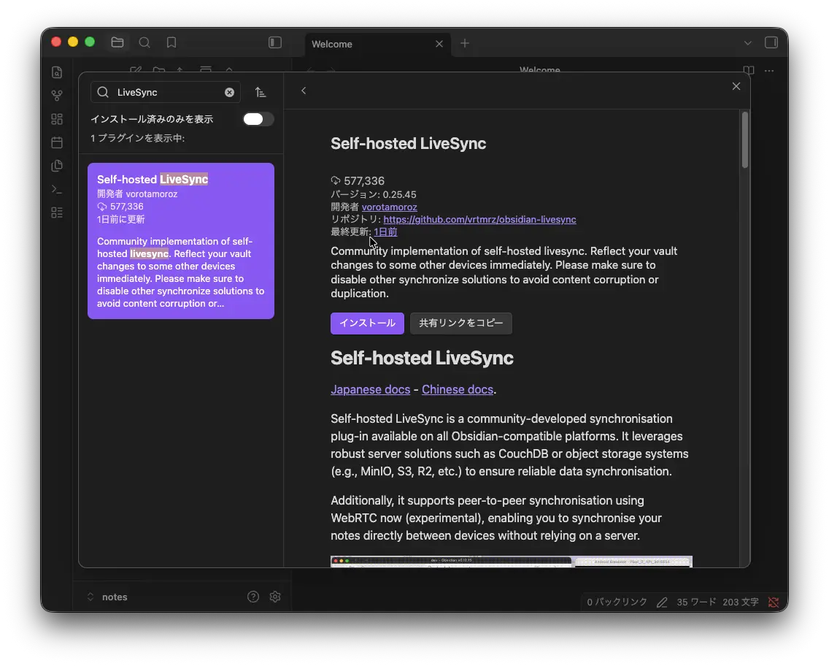Image resolution: width=829 pixels, height=666 pixels.
Task: Toggle the right sidebar panel icon
Action: click(x=771, y=42)
